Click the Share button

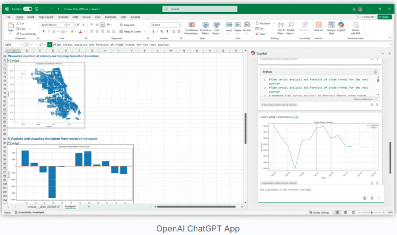coord(384,17)
